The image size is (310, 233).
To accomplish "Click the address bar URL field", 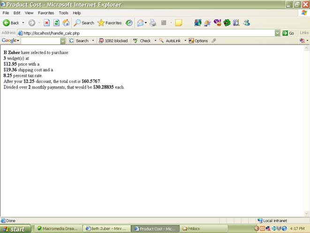I will click(146, 33).
